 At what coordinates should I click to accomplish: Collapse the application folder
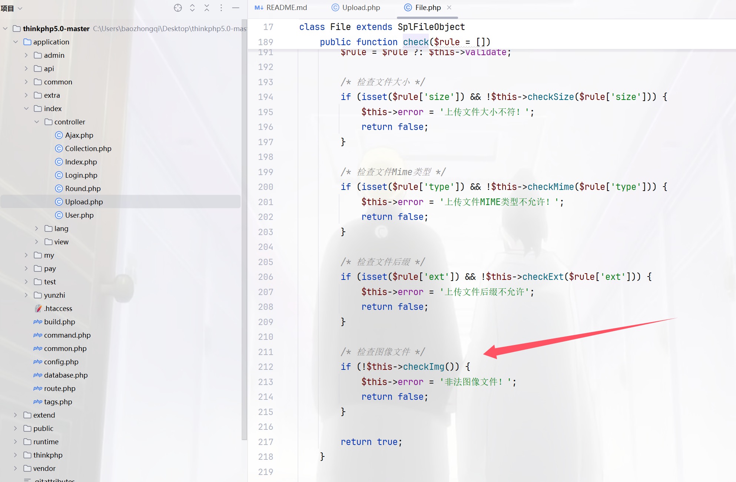tap(16, 42)
